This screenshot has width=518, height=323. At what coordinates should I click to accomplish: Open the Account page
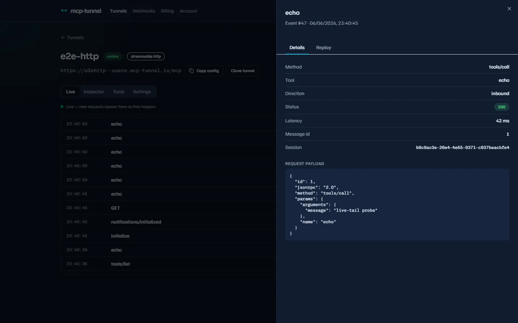coord(188,11)
